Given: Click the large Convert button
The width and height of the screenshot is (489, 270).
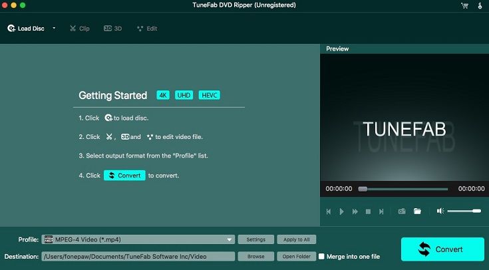Looking at the screenshot, I should (442, 249).
